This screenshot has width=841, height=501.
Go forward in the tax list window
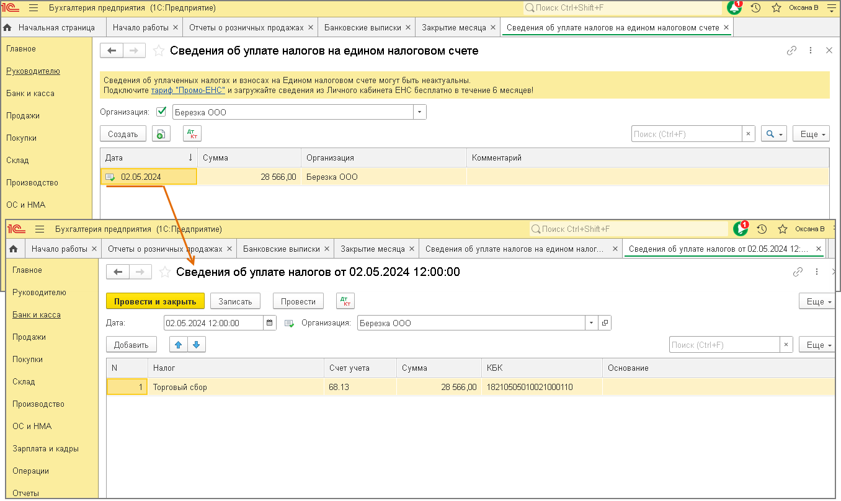(135, 51)
